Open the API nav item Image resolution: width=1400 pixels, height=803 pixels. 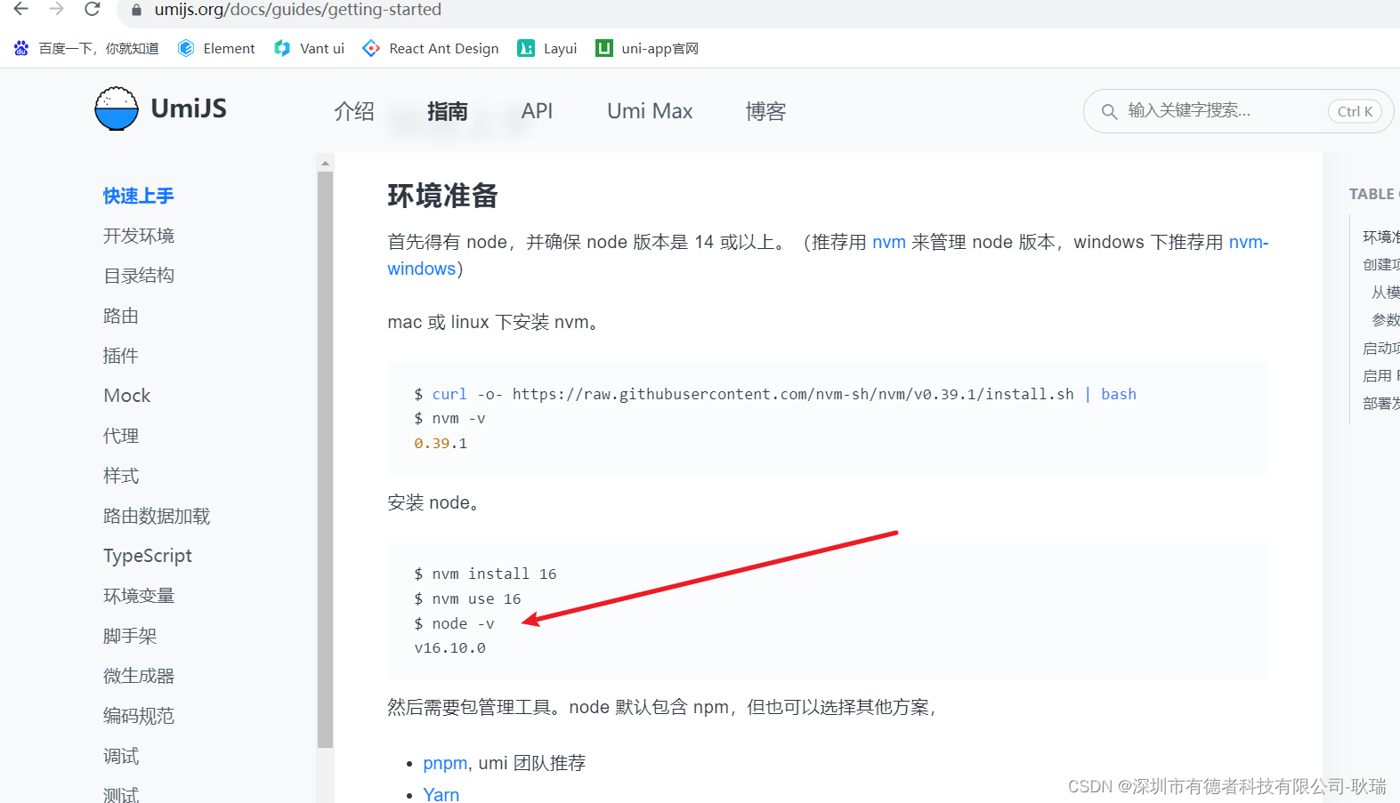pyautogui.click(x=537, y=111)
